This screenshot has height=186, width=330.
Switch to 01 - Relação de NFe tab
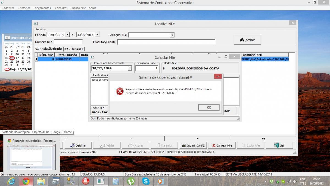[x=49, y=49]
